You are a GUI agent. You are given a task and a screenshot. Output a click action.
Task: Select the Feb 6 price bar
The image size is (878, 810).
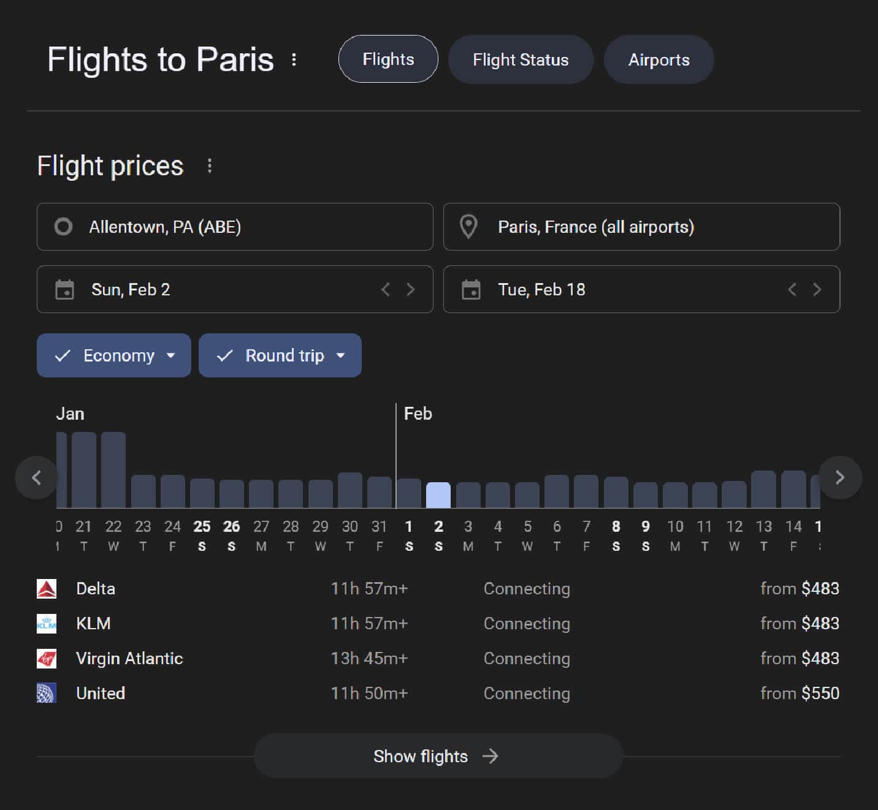click(x=557, y=491)
